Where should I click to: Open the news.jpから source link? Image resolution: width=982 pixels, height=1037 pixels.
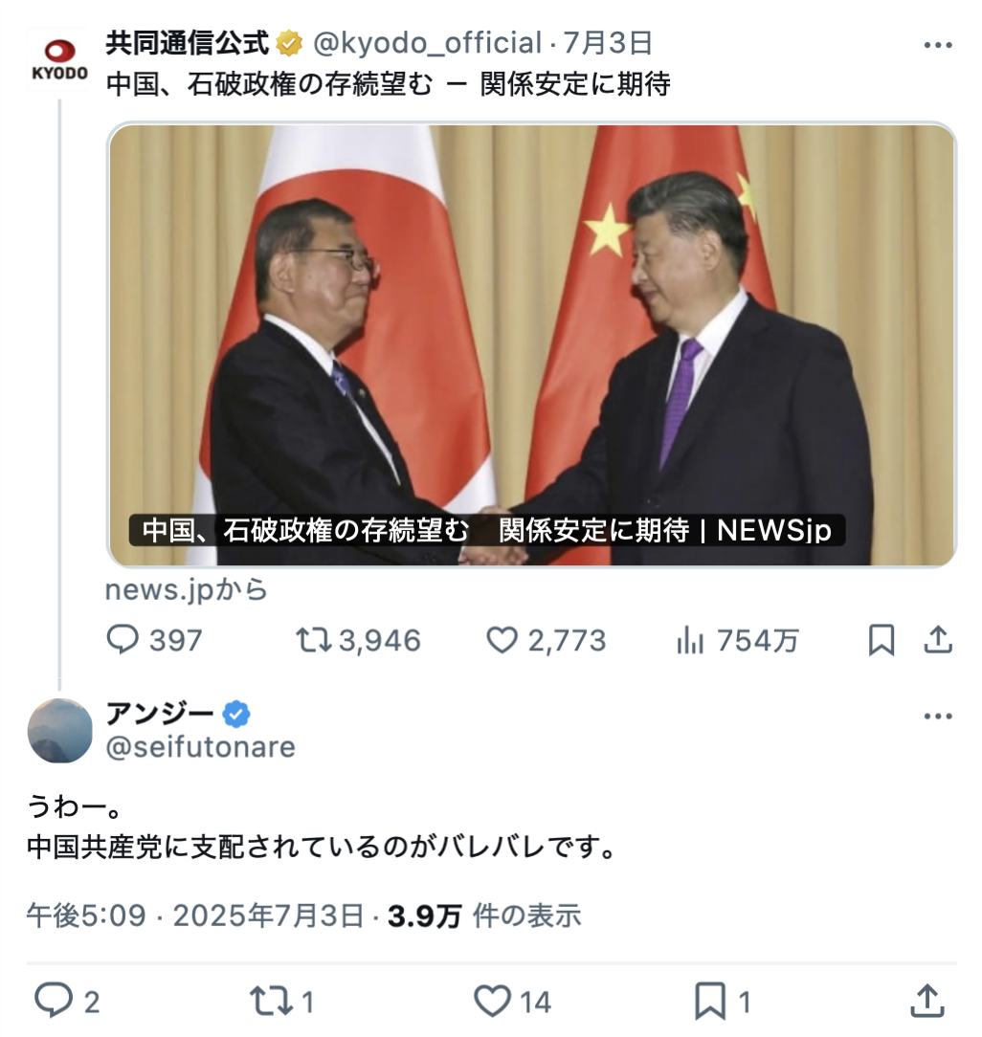click(x=186, y=590)
